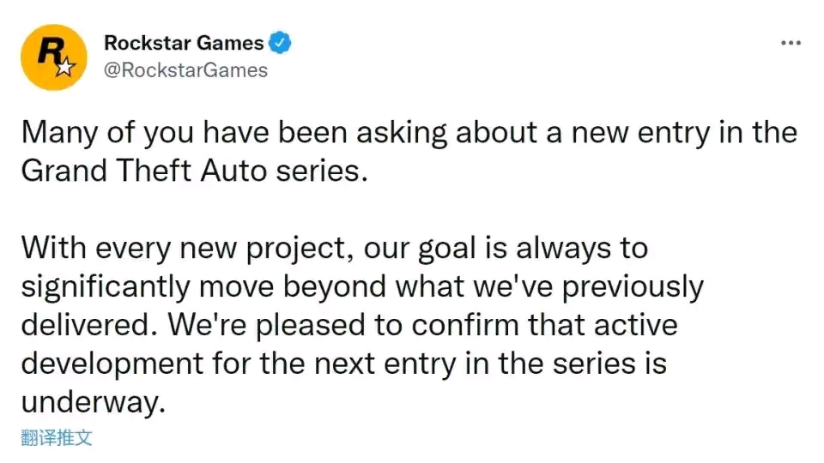The image size is (824, 463).
Task: Click the letter R in the logo
Action: click(50, 51)
